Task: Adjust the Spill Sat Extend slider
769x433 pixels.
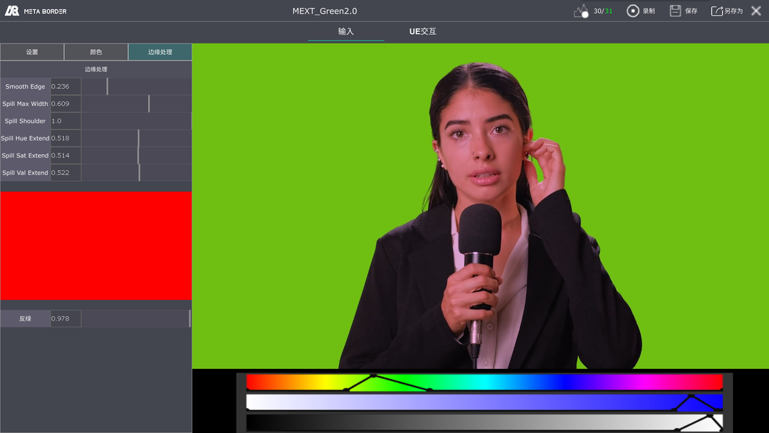Action: coord(136,155)
